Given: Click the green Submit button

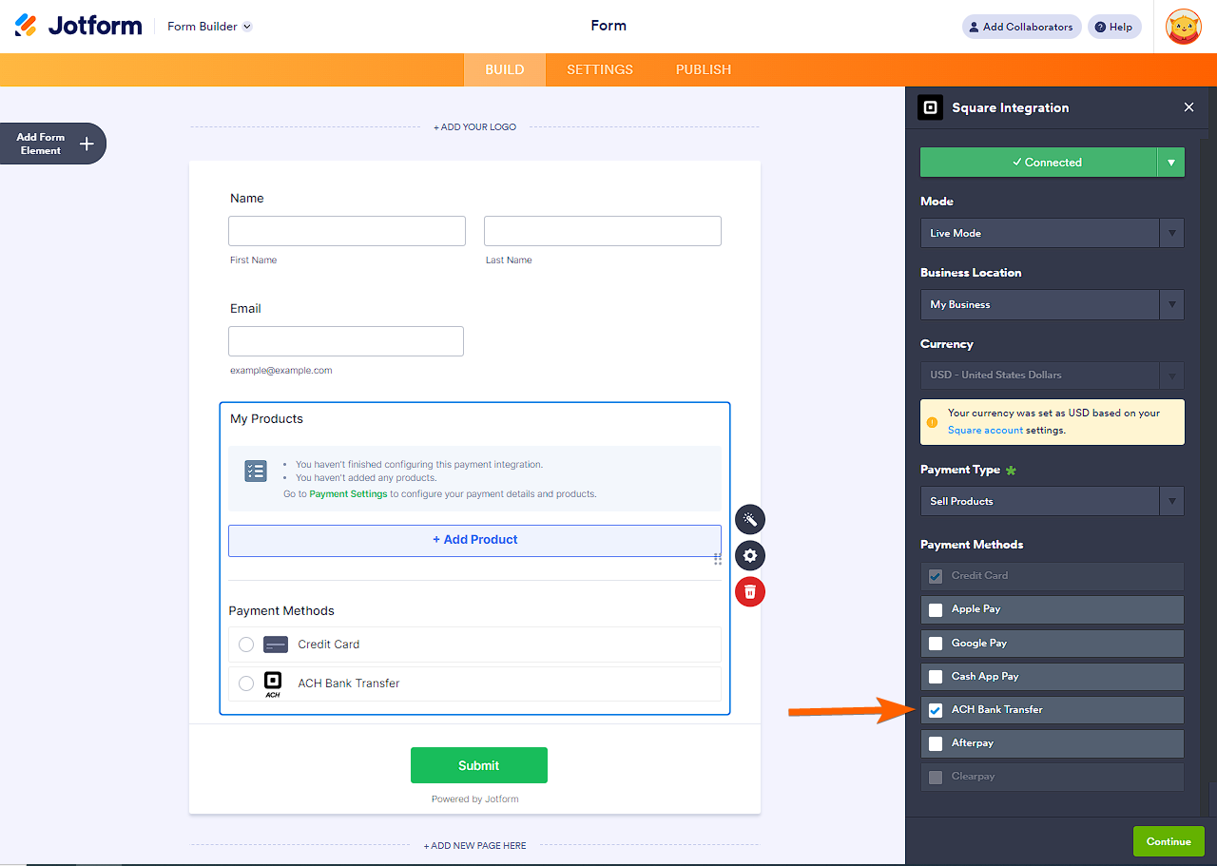Looking at the screenshot, I should point(479,765).
